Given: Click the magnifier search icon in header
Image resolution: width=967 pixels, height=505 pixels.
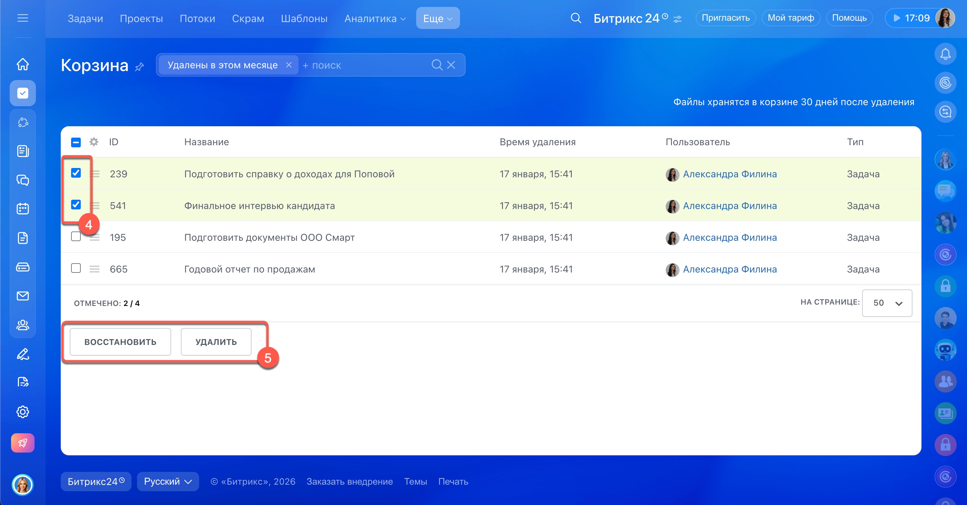Looking at the screenshot, I should pyautogui.click(x=575, y=18).
